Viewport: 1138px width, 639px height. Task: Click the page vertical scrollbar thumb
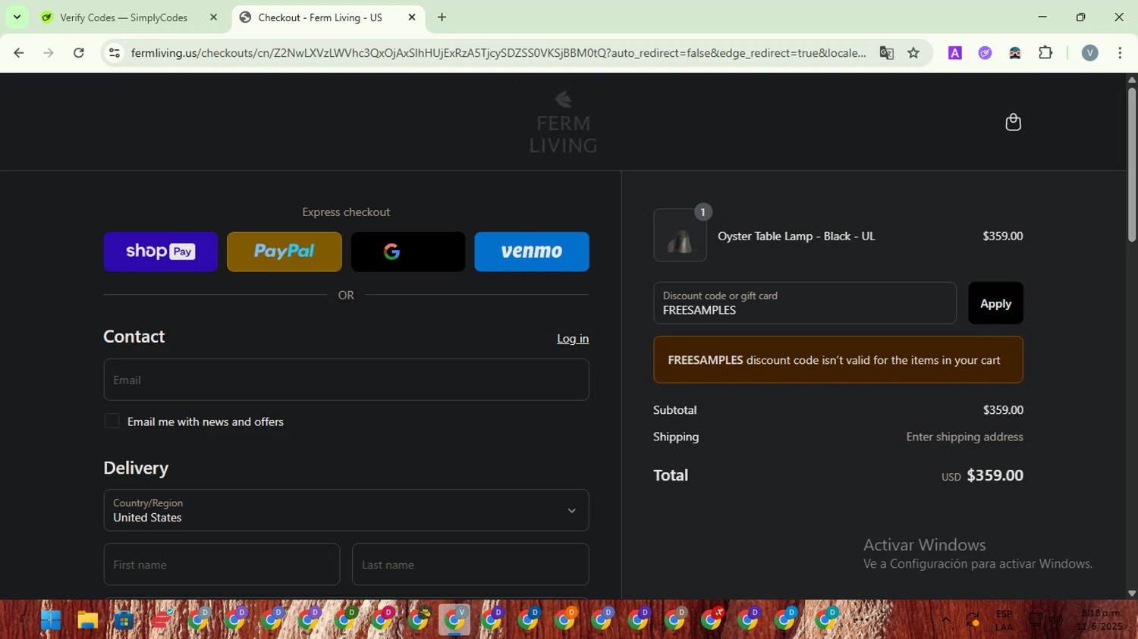(x=1131, y=164)
